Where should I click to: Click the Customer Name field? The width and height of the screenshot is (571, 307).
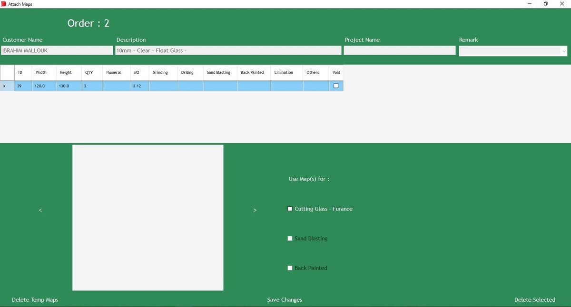[57, 50]
